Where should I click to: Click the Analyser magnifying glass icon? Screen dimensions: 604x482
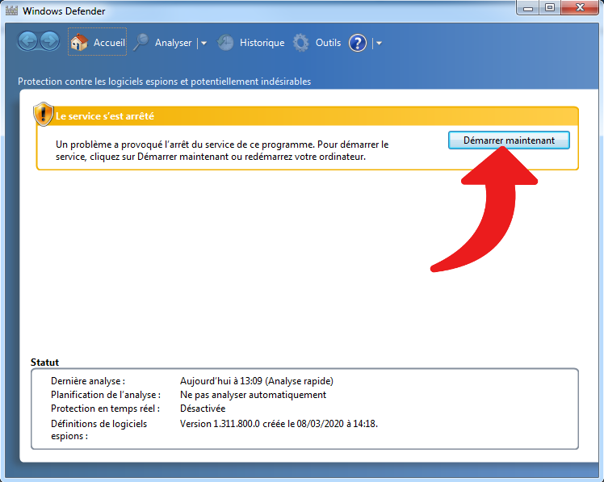point(141,42)
